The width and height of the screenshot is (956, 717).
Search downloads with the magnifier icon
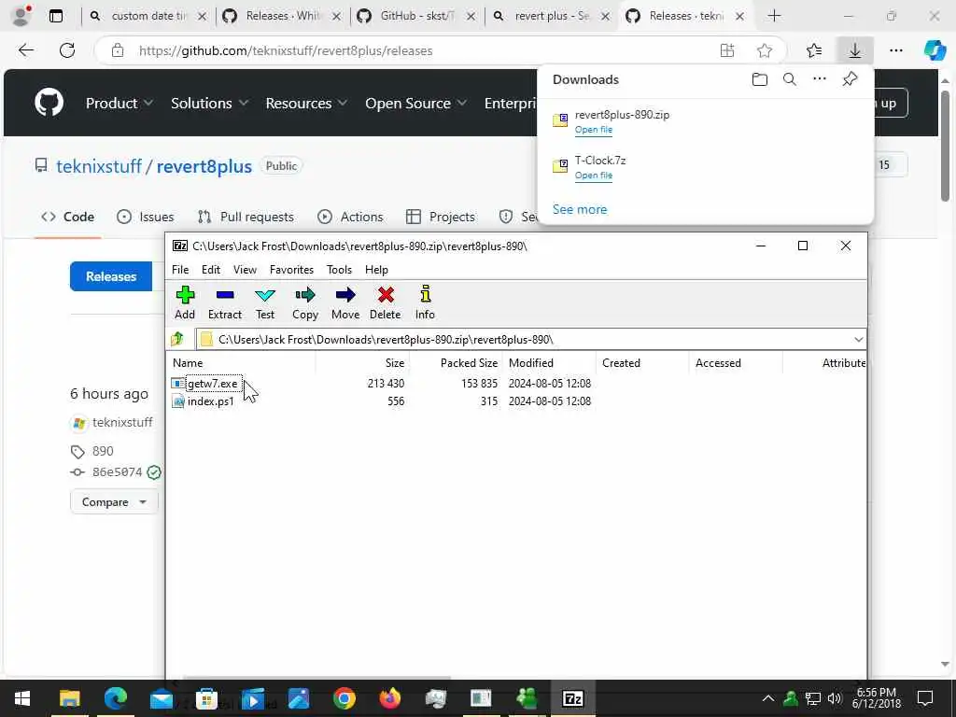point(790,79)
